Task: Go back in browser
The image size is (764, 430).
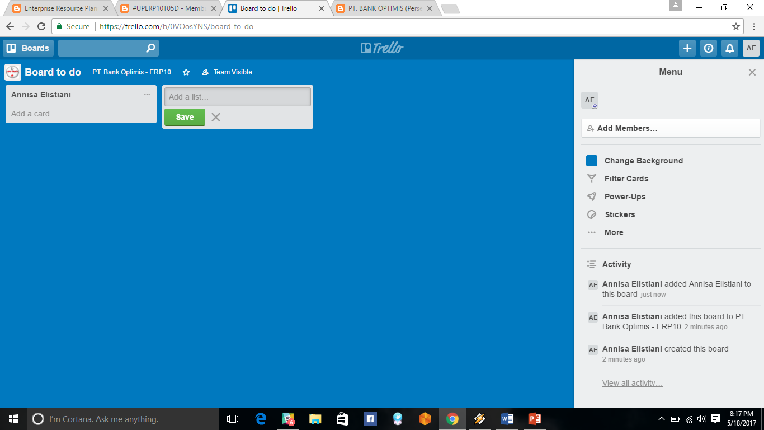Action: [x=10, y=26]
